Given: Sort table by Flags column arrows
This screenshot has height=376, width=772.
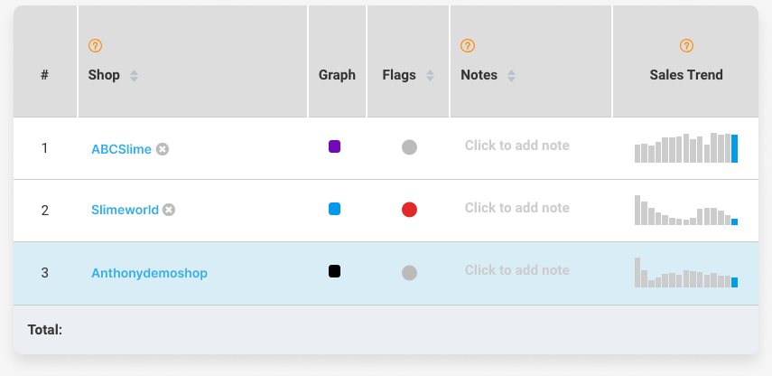Looking at the screenshot, I should [430, 75].
